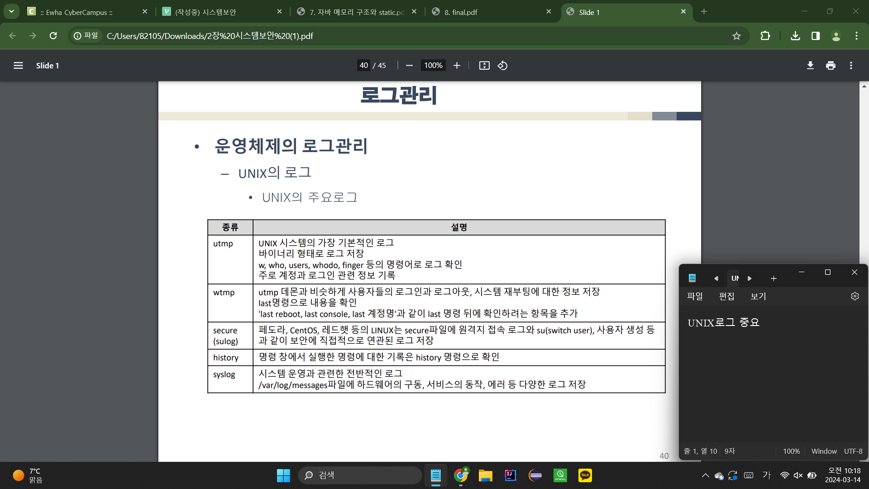Click the fit to page icon
The height and width of the screenshot is (489, 869).
[x=484, y=66]
